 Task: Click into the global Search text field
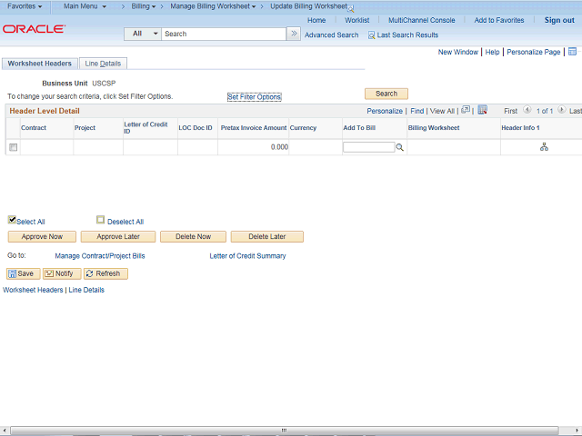point(224,34)
